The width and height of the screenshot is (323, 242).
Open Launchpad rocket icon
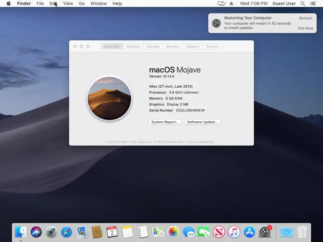coord(51,232)
